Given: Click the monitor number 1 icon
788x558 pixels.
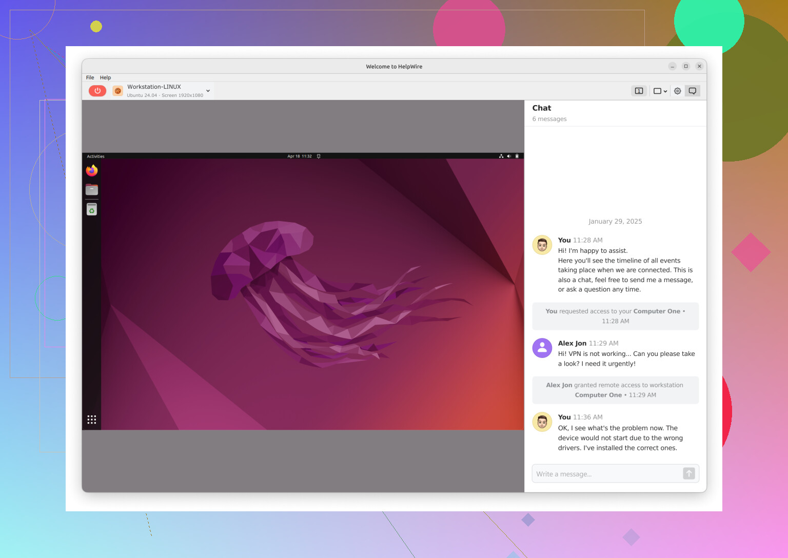Looking at the screenshot, I should click(639, 91).
